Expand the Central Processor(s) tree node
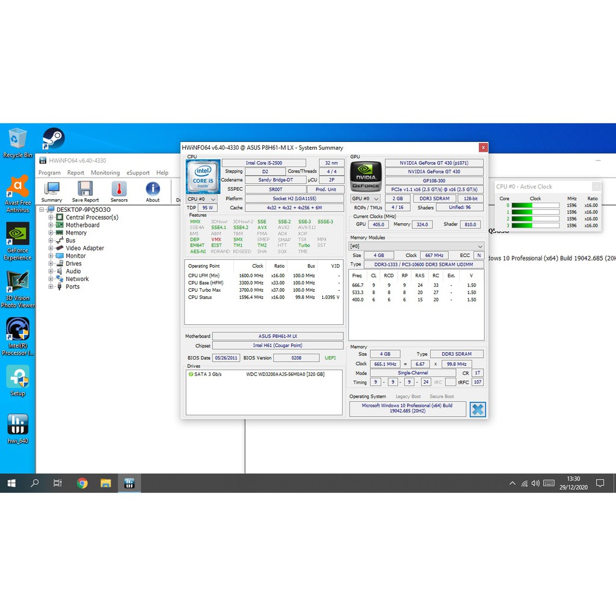 click(51, 217)
